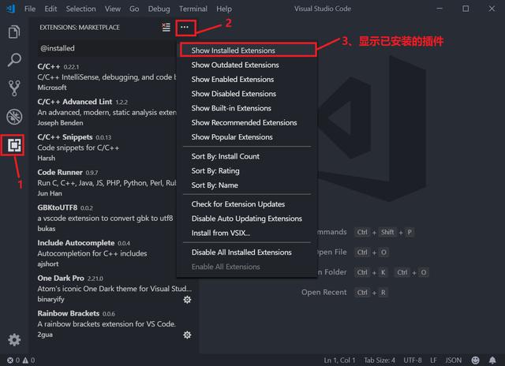Open the View menu

point(112,9)
